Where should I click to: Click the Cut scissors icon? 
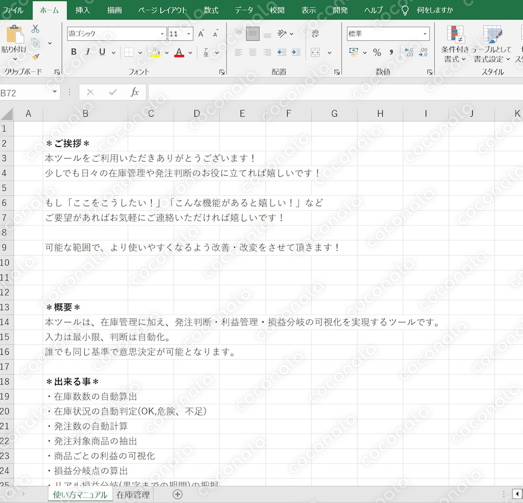[36, 29]
